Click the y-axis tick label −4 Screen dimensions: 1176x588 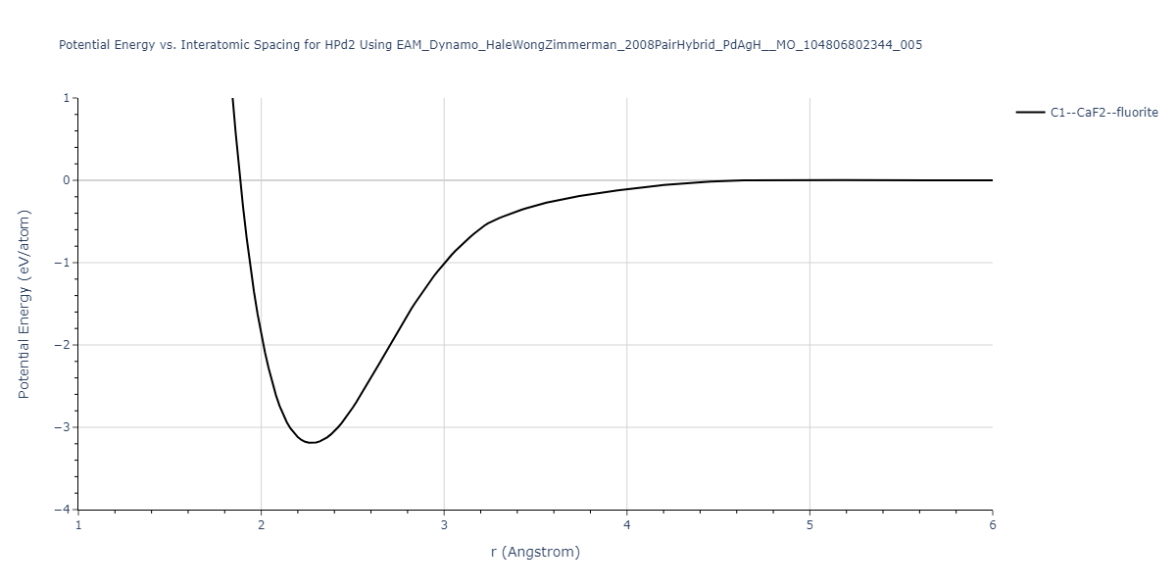(63, 510)
